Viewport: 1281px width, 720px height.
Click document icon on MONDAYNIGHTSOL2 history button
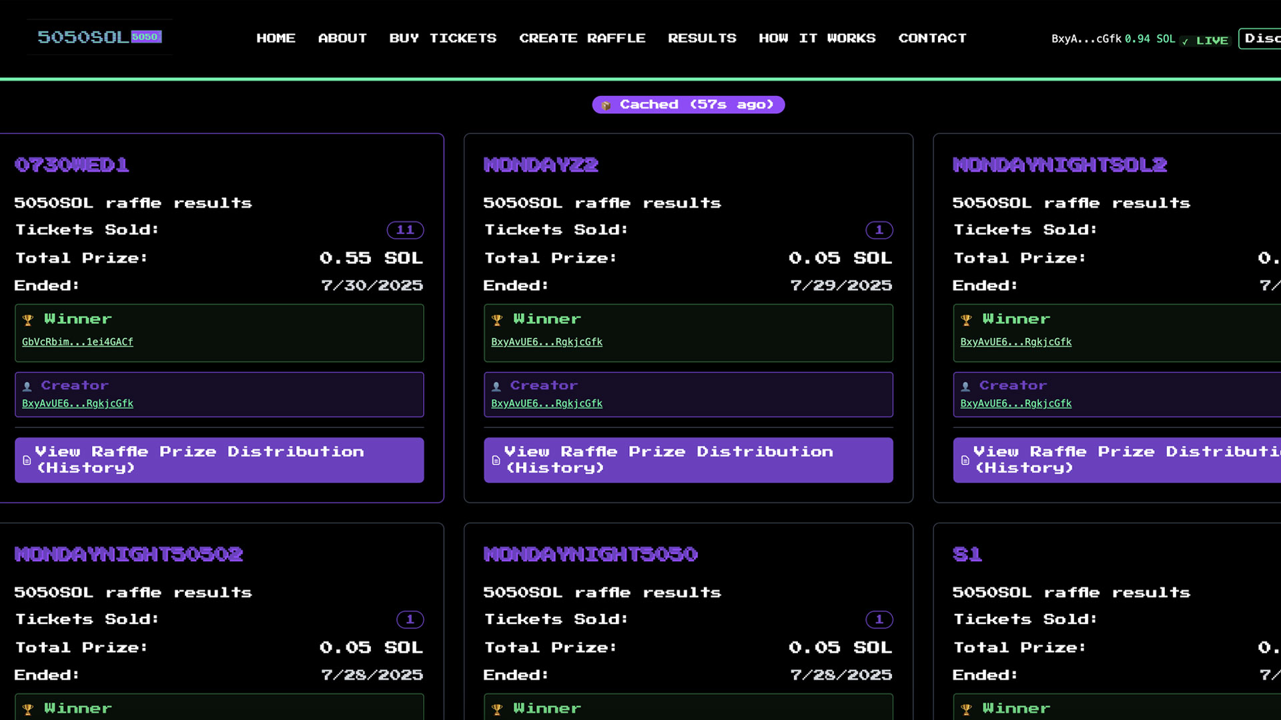click(x=965, y=460)
